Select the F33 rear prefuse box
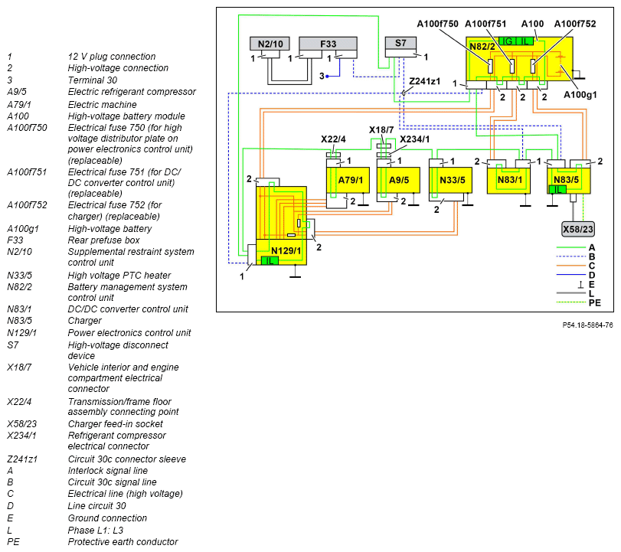 point(328,44)
